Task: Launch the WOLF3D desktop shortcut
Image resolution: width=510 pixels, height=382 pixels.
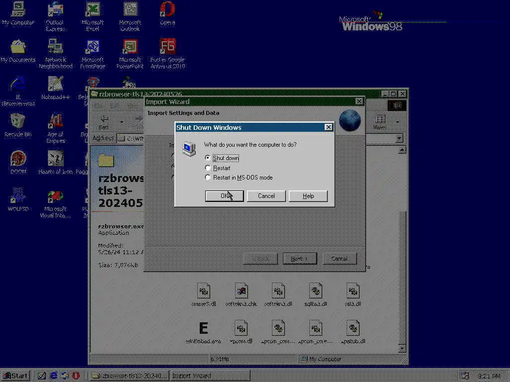Action: 18,200
